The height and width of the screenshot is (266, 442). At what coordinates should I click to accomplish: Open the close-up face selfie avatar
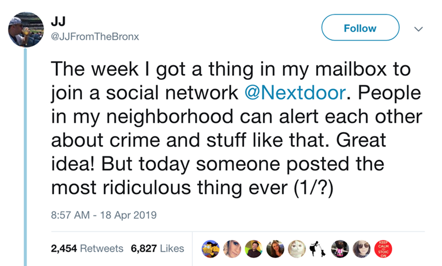click(233, 248)
